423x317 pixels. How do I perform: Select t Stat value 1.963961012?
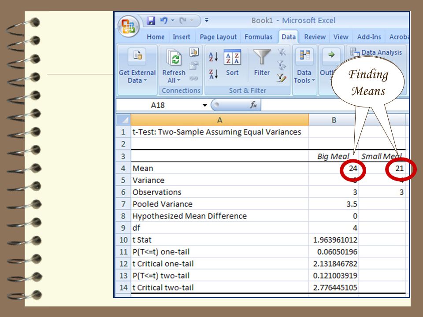tap(334, 240)
